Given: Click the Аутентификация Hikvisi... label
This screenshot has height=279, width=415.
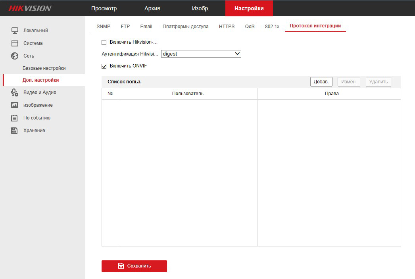Looking at the screenshot, I should click(130, 54).
